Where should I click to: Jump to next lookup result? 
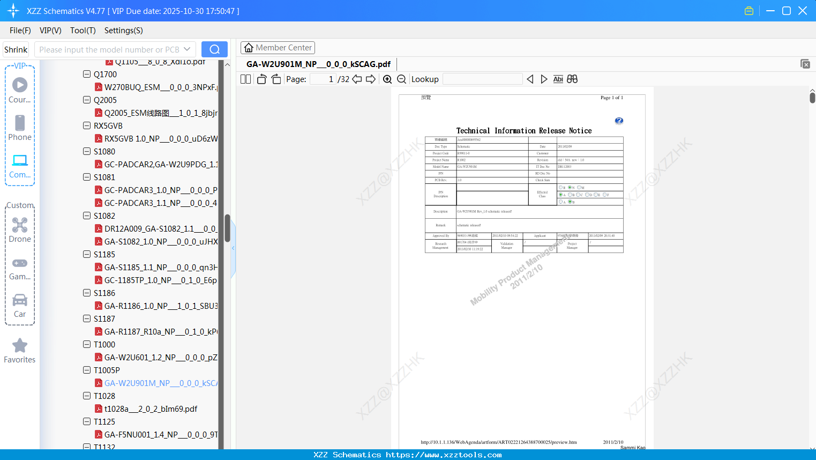click(544, 79)
